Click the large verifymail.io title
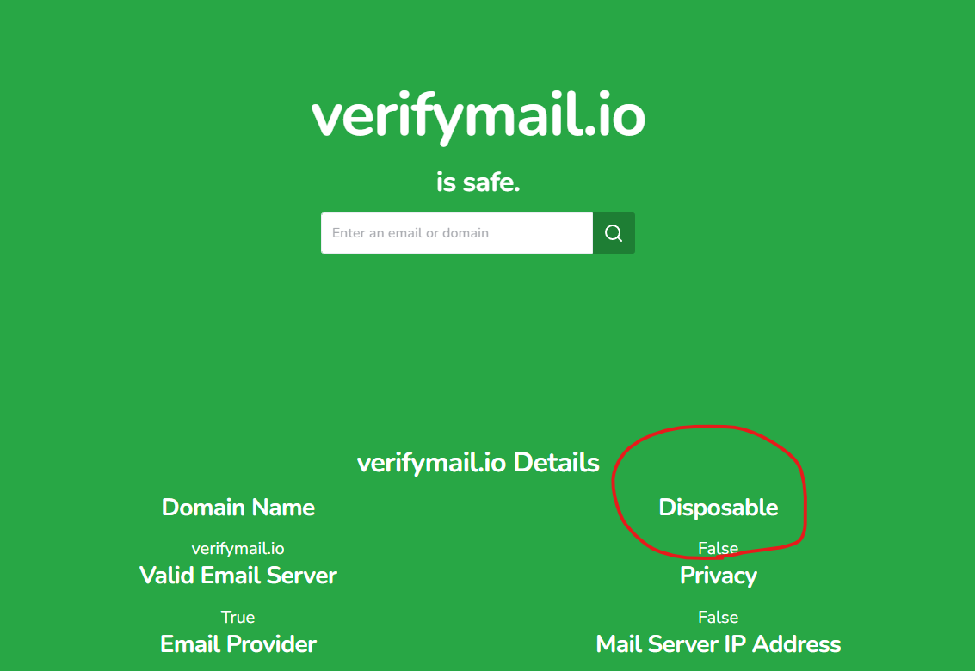Viewport: 975px width, 671px height. coord(478,116)
